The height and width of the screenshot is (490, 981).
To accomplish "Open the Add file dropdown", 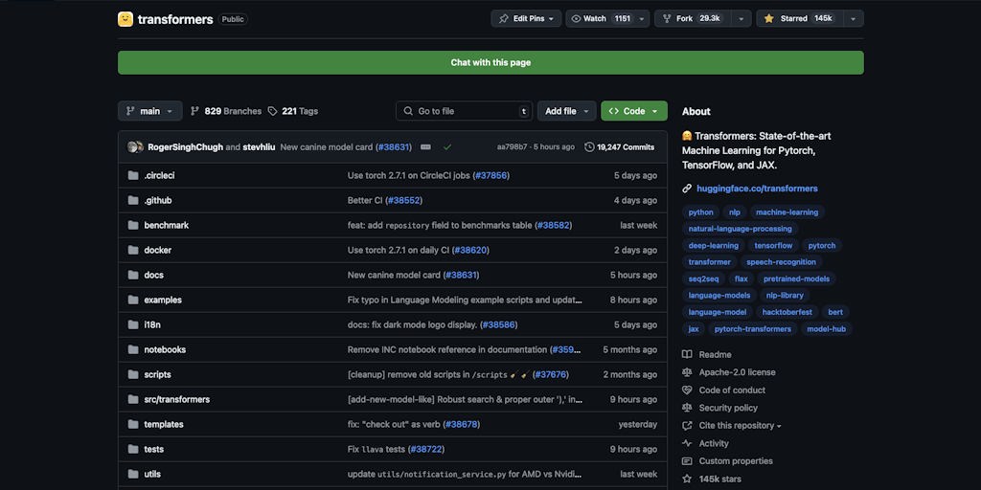I will 567,111.
